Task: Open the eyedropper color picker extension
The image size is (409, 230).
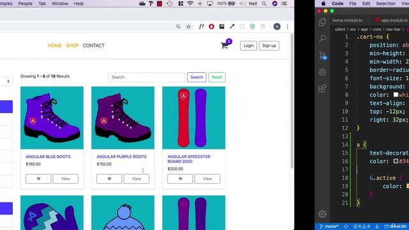Action: coord(231,26)
